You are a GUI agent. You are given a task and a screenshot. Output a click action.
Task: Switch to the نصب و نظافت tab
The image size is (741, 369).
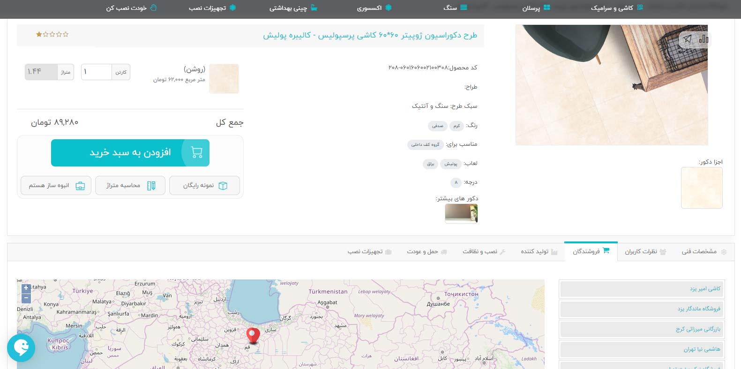pyautogui.click(x=484, y=252)
